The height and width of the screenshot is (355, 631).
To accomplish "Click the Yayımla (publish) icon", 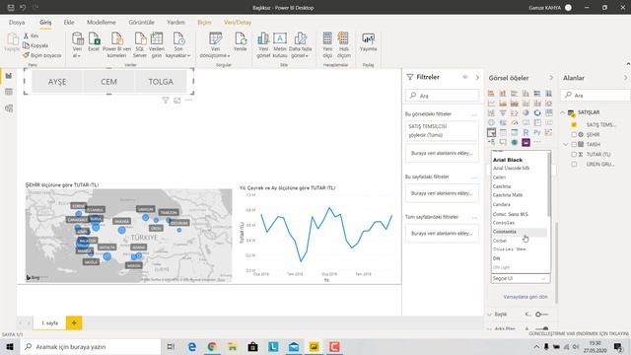I will pyautogui.click(x=368, y=39).
